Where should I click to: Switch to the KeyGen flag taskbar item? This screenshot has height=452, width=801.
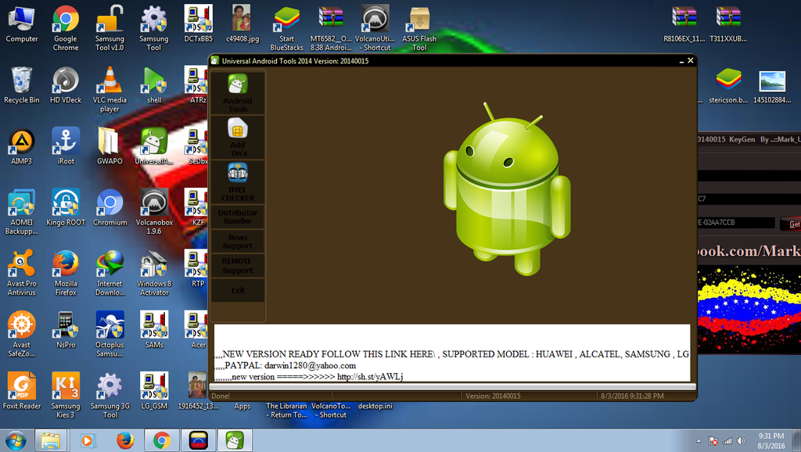coord(198,440)
